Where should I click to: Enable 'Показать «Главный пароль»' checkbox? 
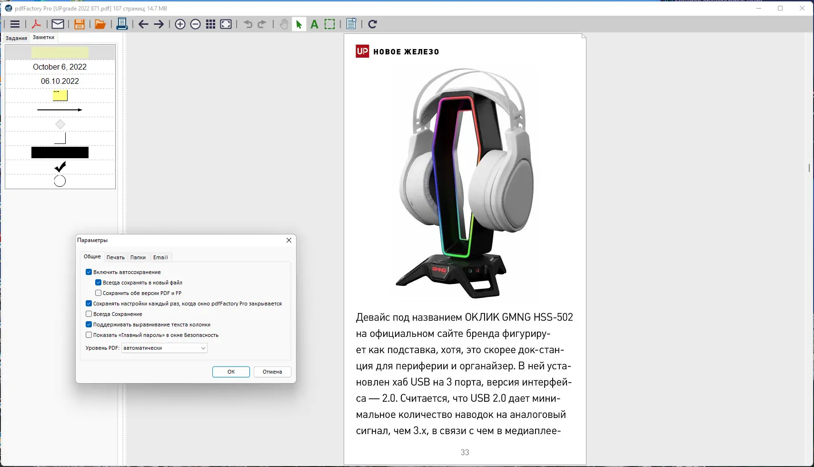click(89, 335)
